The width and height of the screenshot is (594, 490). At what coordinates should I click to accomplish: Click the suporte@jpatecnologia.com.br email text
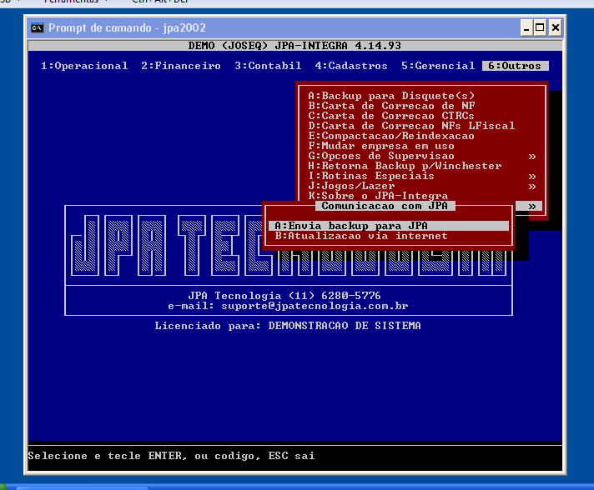315,306
